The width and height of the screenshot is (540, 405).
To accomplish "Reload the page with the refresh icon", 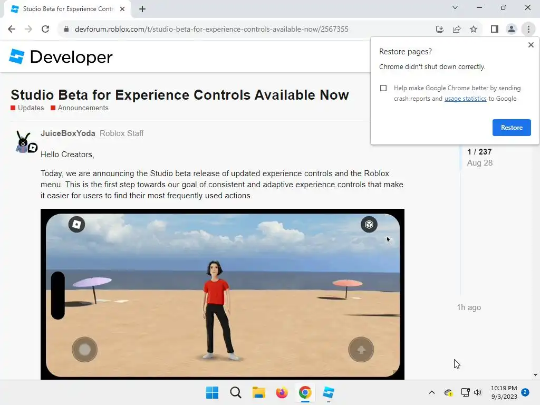I will click(45, 30).
